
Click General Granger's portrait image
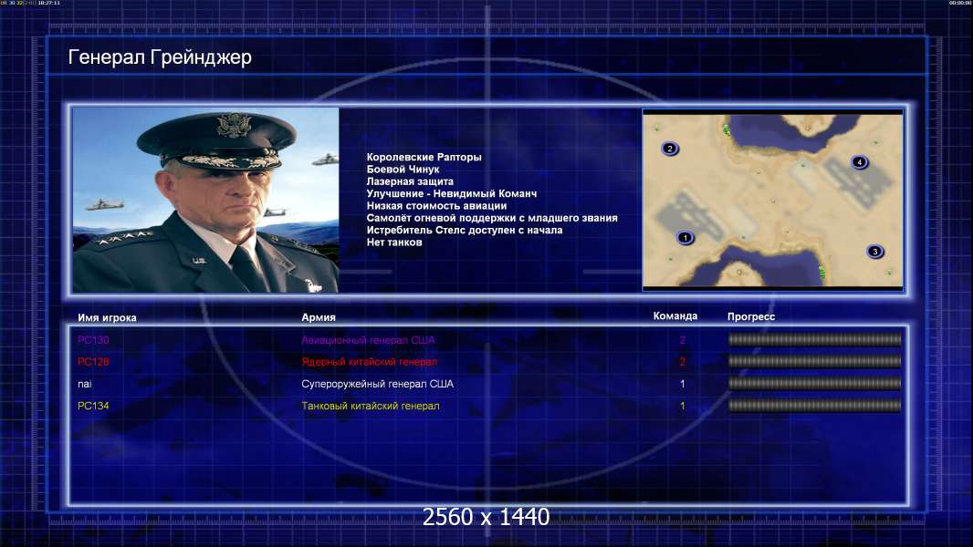point(205,200)
